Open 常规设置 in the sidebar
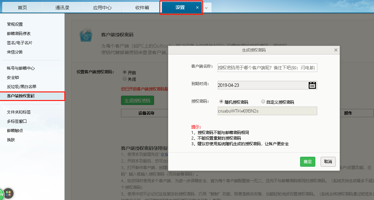This screenshot has height=200, width=374. (x=15, y=24)
